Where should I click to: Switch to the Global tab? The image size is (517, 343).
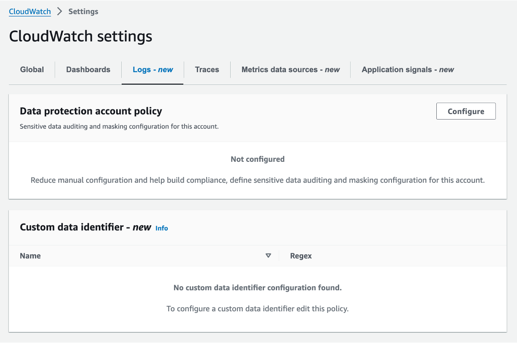click(31, 70)
